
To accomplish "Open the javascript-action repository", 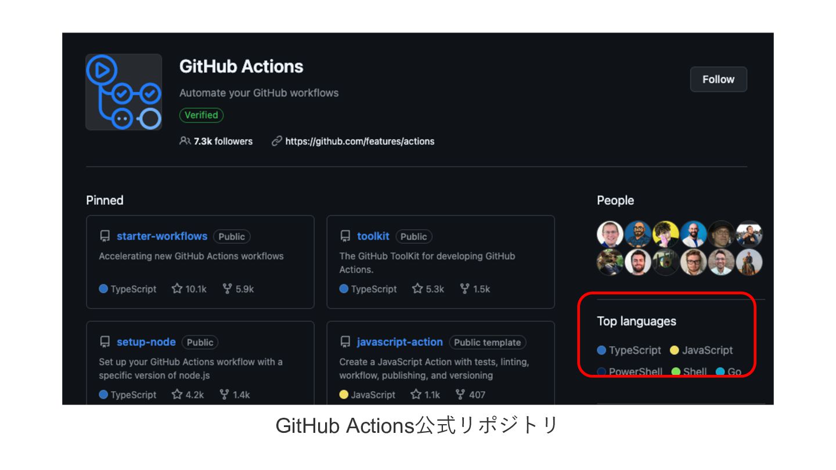I will pyautogui.click(x=400, y=342).
